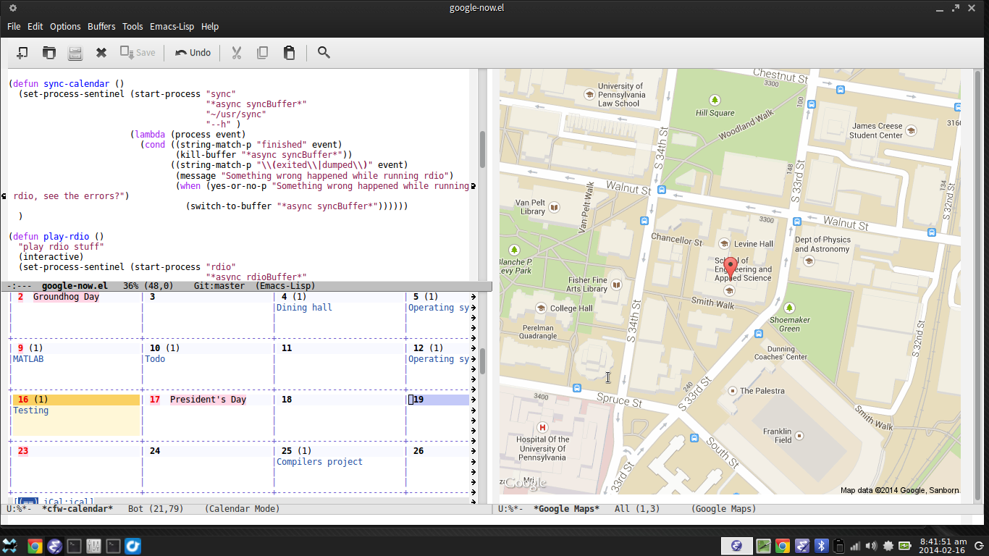Close the current buffer with the X icon
The width and height of the screenshot is (989, 556).
point(101,52)
